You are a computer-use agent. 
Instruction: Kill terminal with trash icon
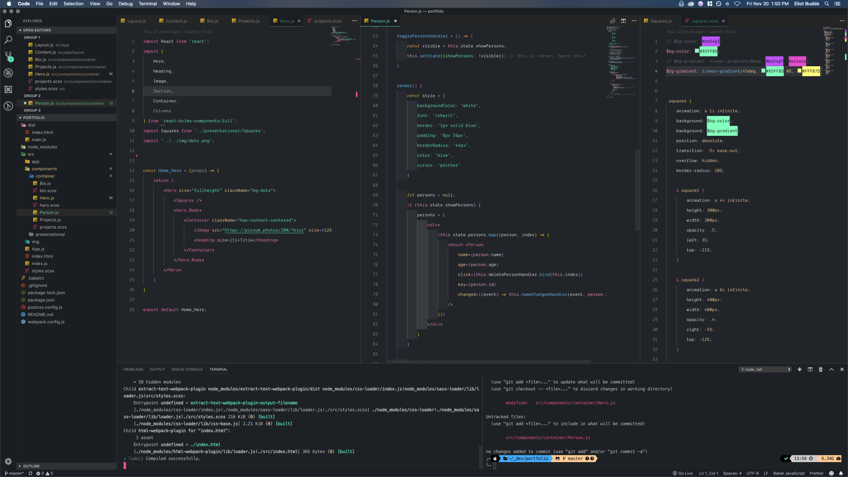[x=821, y=369]
